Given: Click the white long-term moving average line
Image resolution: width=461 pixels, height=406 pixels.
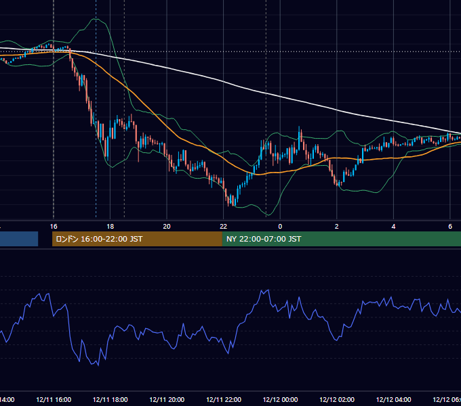Looking at the screenshot, I should click(x=224, y=82).
